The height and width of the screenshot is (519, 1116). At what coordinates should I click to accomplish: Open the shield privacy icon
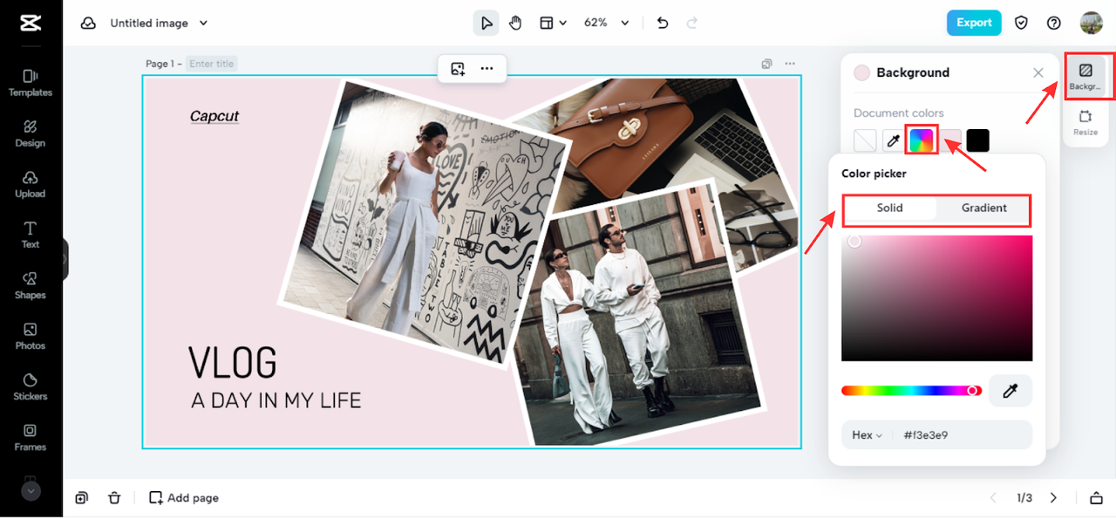point(1022,24)
